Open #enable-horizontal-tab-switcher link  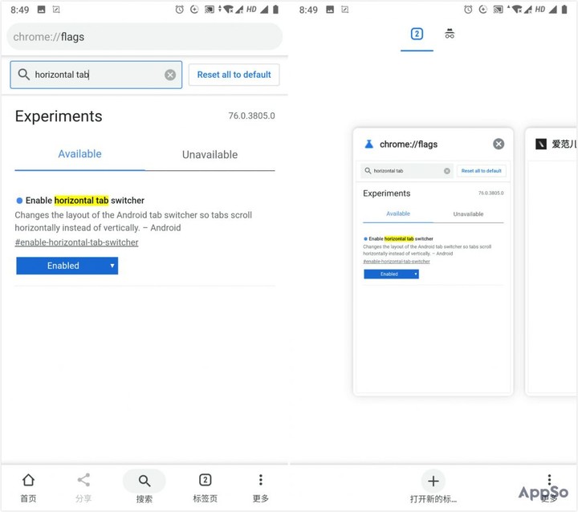coord(76,242)
